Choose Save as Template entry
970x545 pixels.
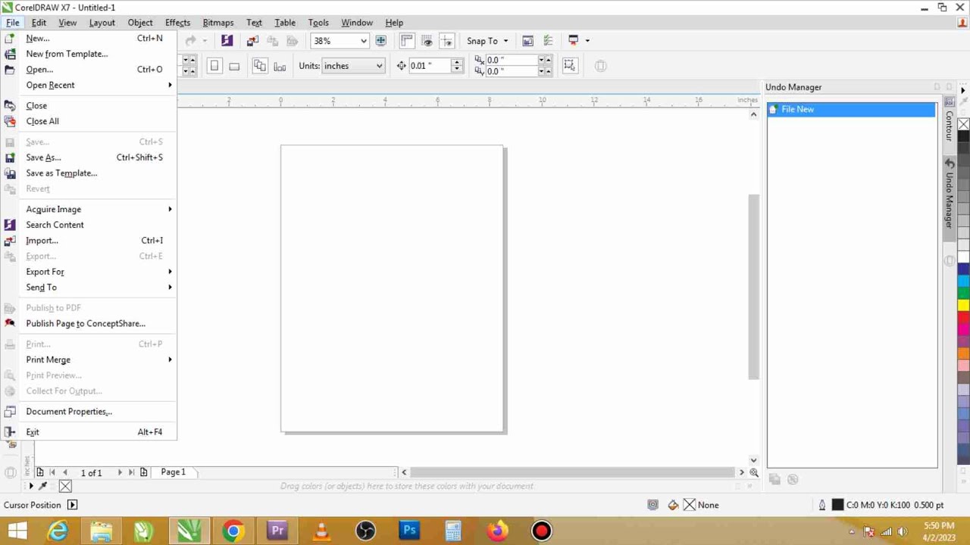coord(89,173)
